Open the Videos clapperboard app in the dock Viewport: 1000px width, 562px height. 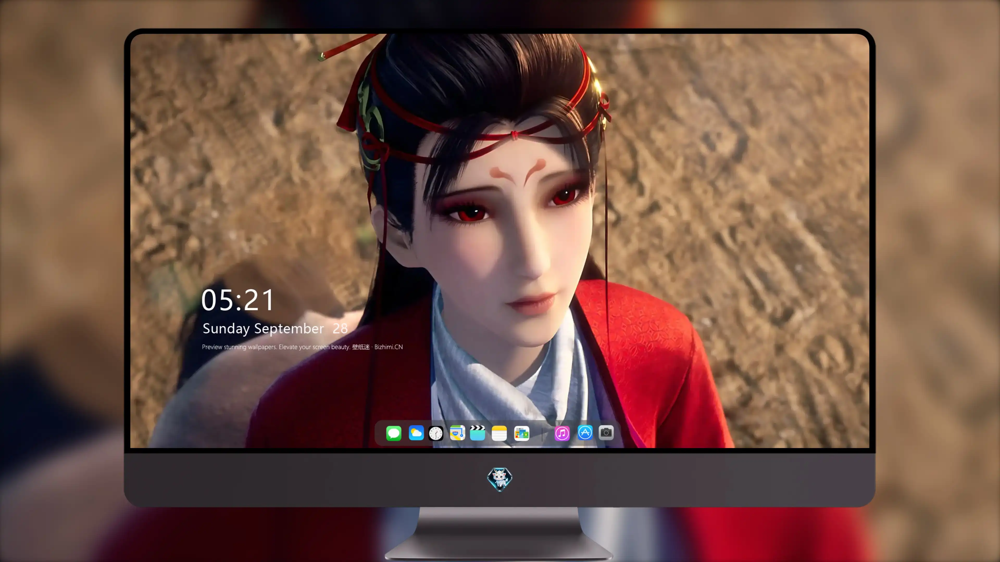point(478,433)
